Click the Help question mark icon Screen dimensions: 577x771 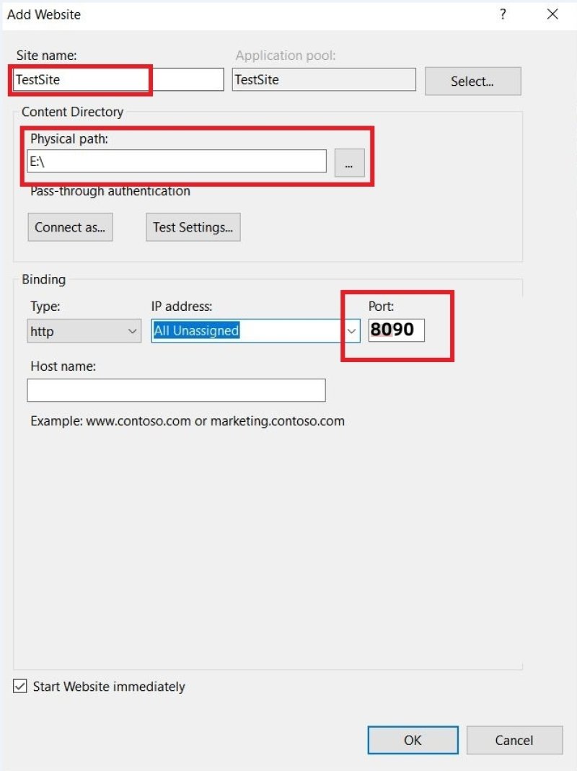pyautogui.click(x=503, y=14)
